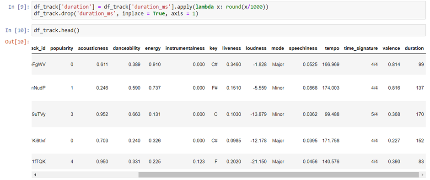Click the duration column header
This screenshot has height=180, width=430.
coord(414,48)
